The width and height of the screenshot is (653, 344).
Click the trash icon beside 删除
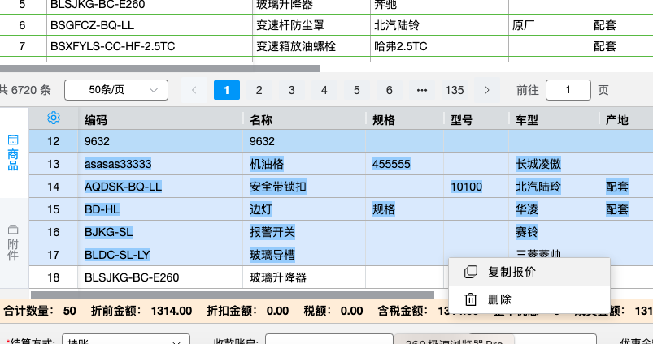pos(470,299)
